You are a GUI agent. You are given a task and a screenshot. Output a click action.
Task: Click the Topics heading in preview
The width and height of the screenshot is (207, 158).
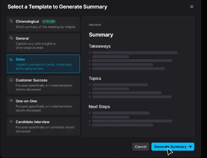point(95,79)
